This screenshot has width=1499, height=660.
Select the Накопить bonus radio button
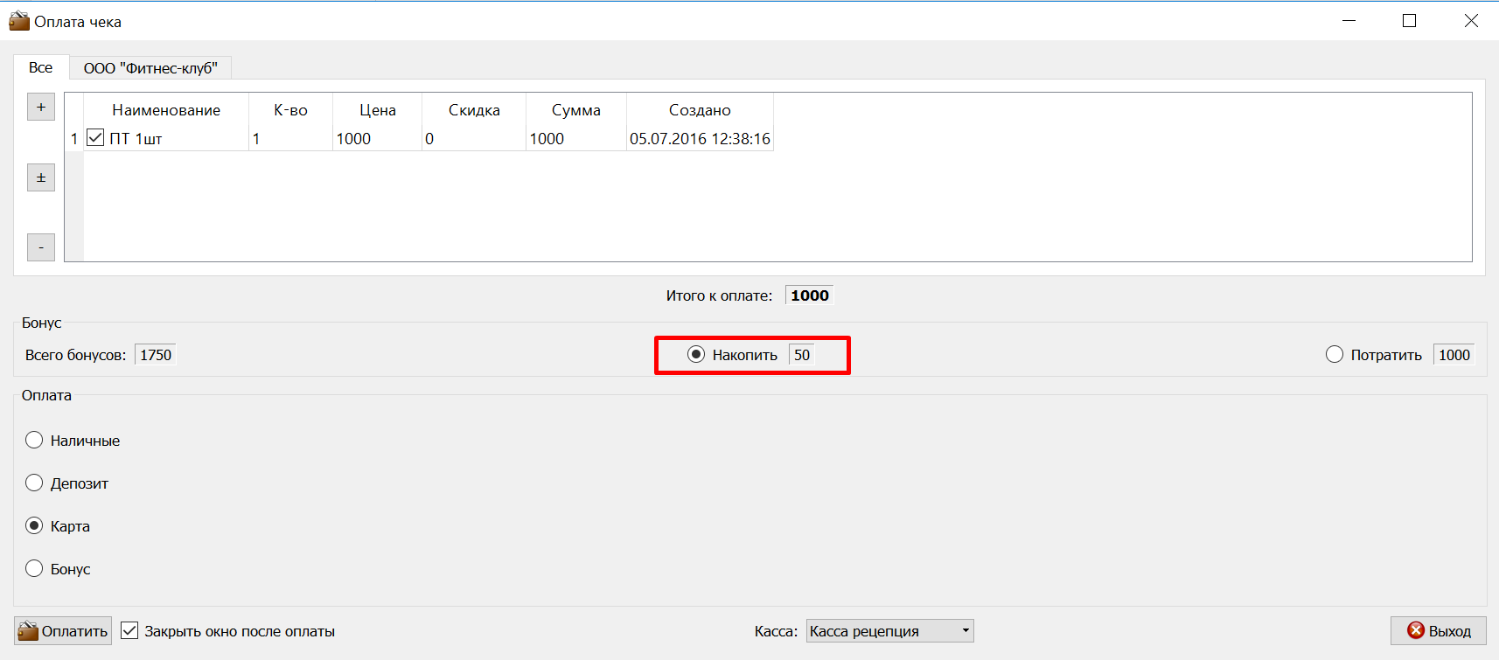(696, 354)
